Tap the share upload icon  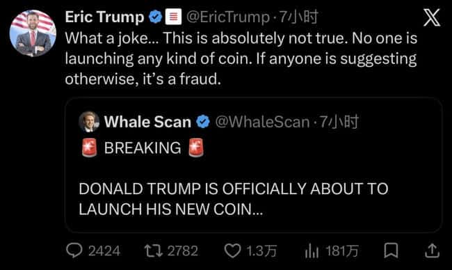(432, 251)
